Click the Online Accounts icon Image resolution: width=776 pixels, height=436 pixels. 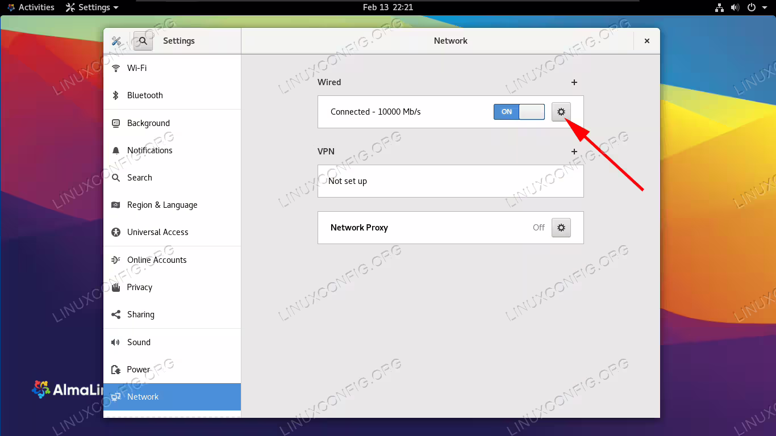[x=116, y=260]
